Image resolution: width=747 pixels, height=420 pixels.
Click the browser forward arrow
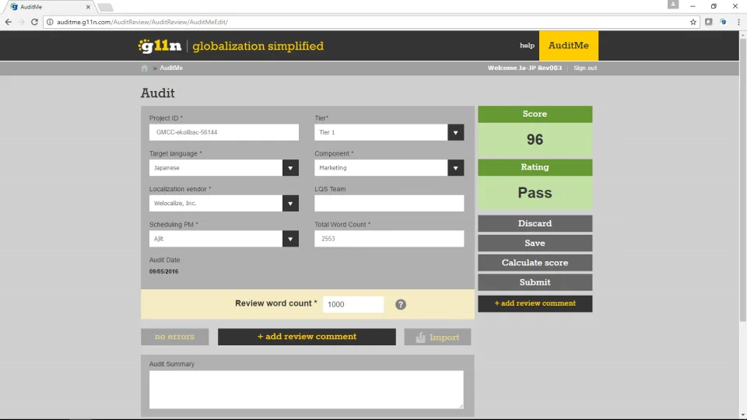pos(22,22)
